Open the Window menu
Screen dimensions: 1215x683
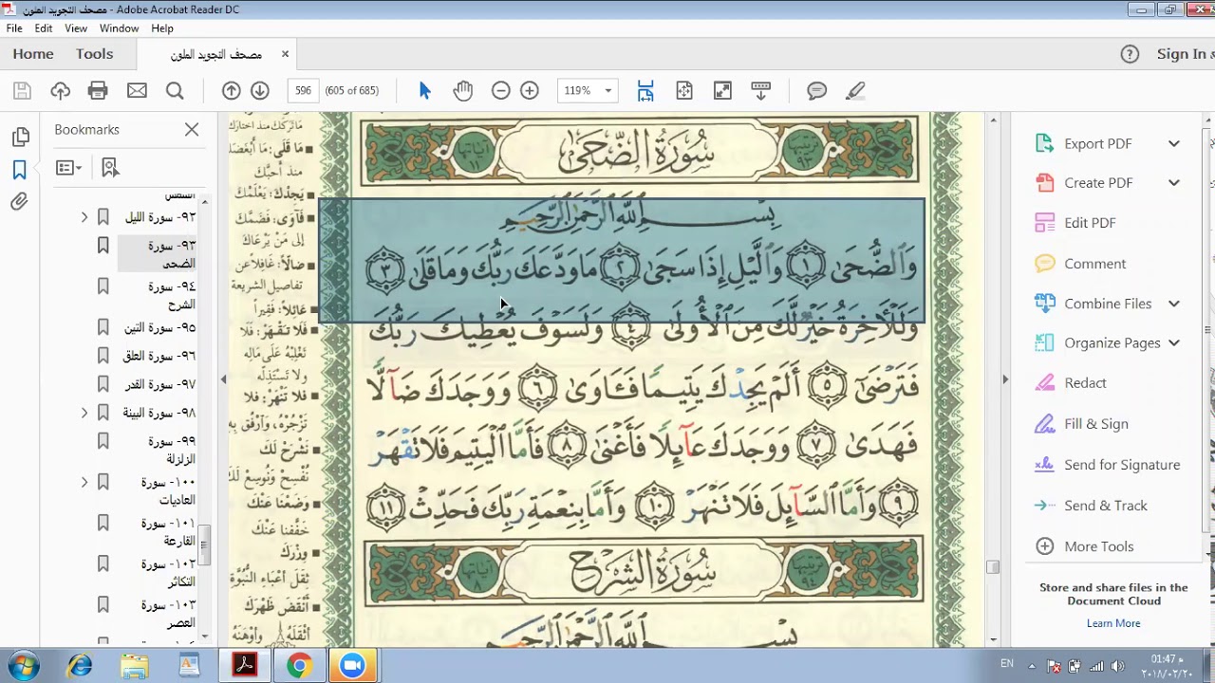120,28
